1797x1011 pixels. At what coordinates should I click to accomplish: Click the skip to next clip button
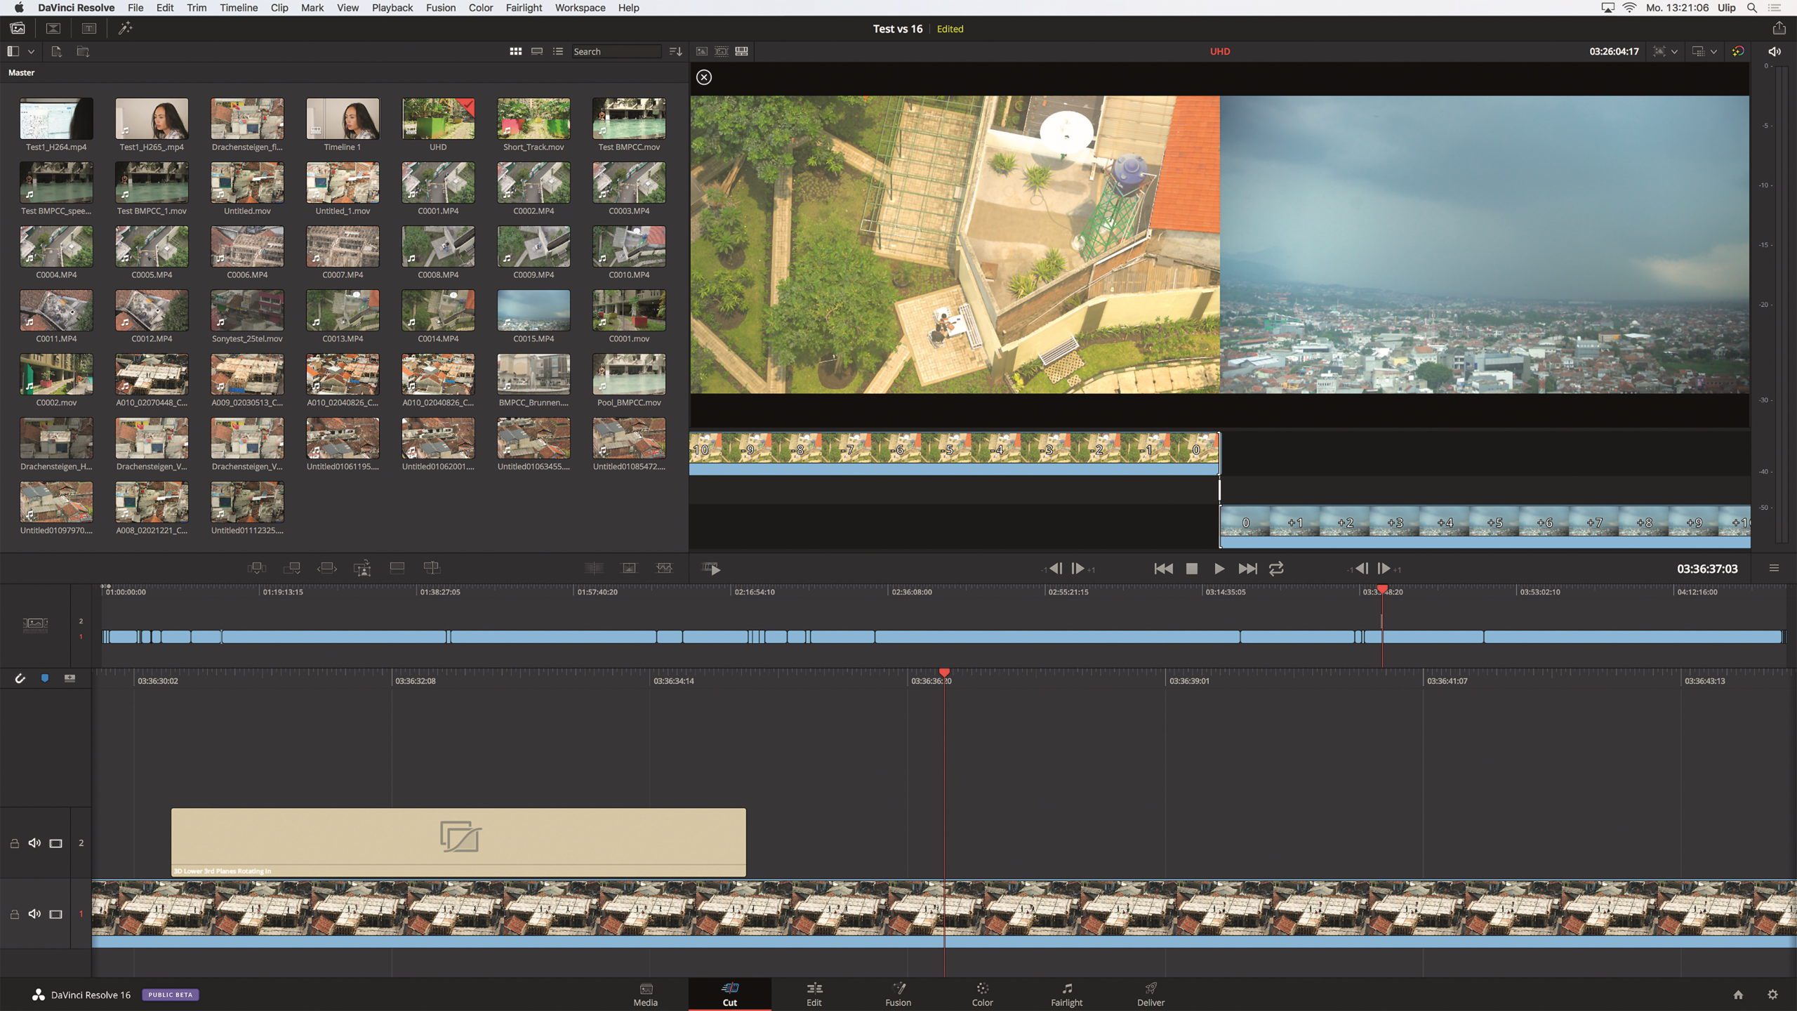[x=1249, y=569]
